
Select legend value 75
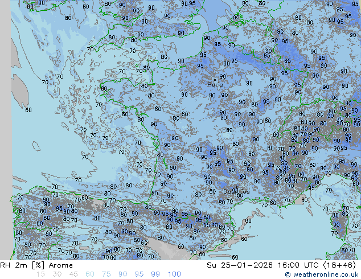tap(106, 274)
